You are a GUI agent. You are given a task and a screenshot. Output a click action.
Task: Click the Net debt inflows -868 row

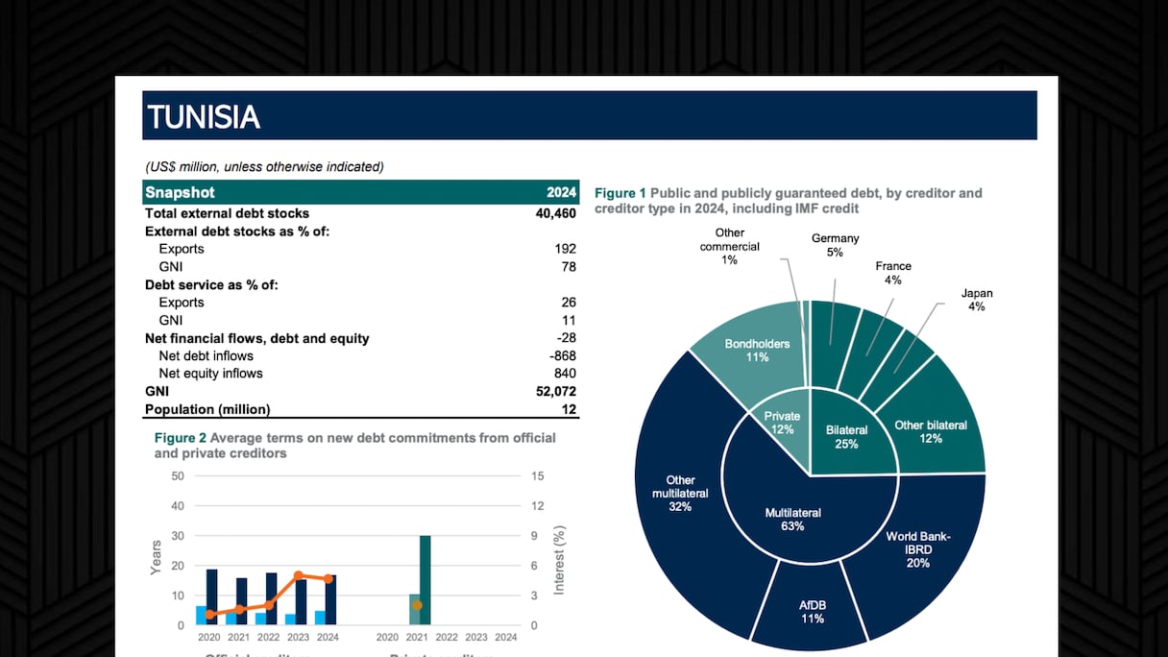click(360, 355)
